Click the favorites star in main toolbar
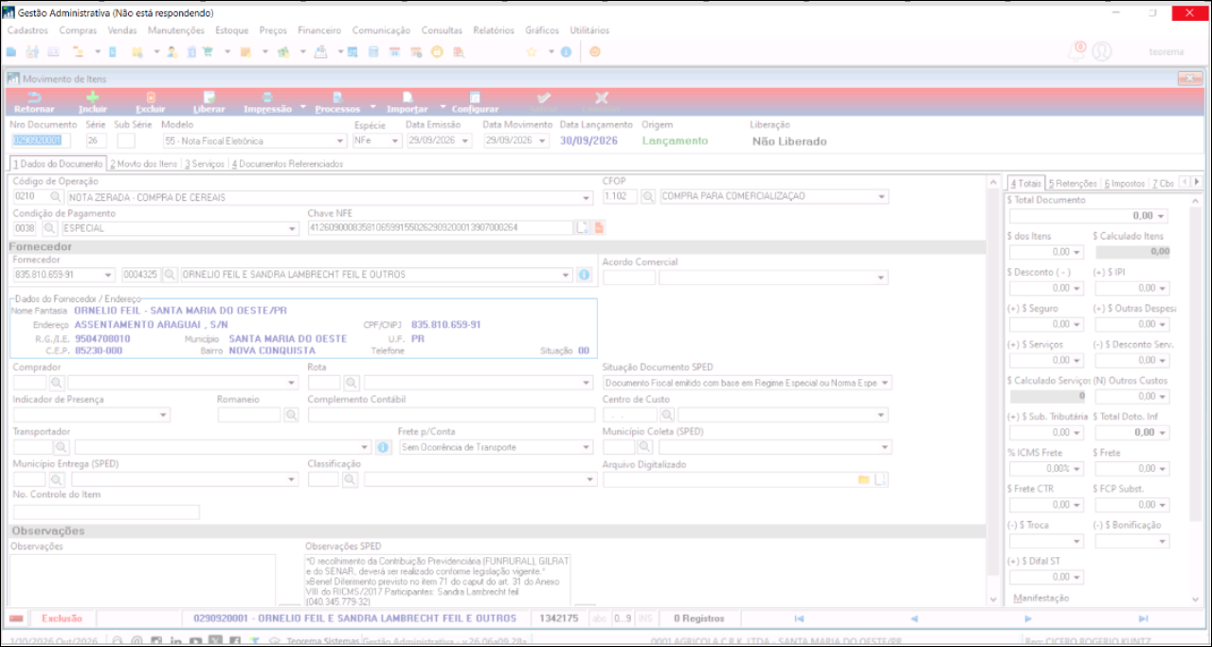 point(532,52)
